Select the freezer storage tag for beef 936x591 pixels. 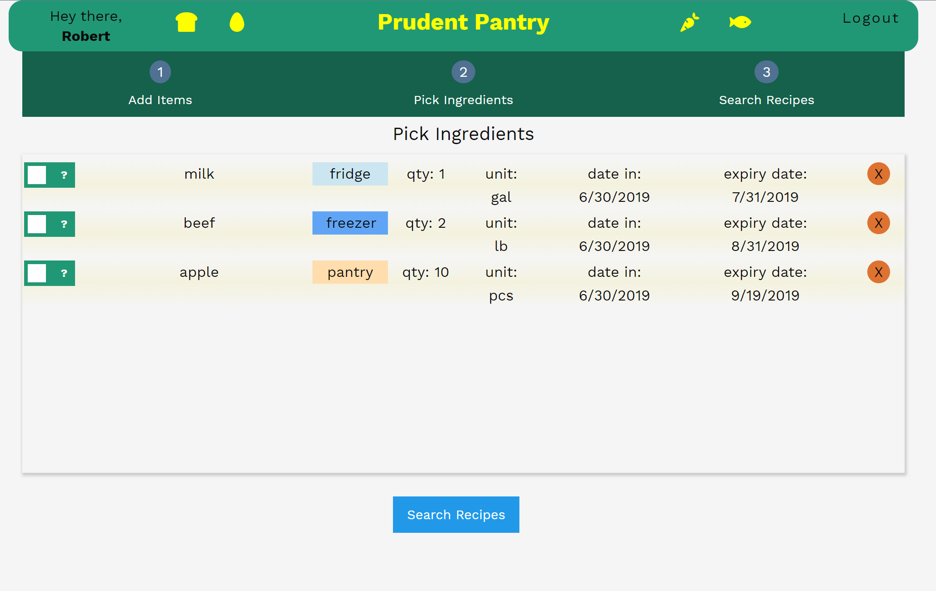click(x=351, y=223)
